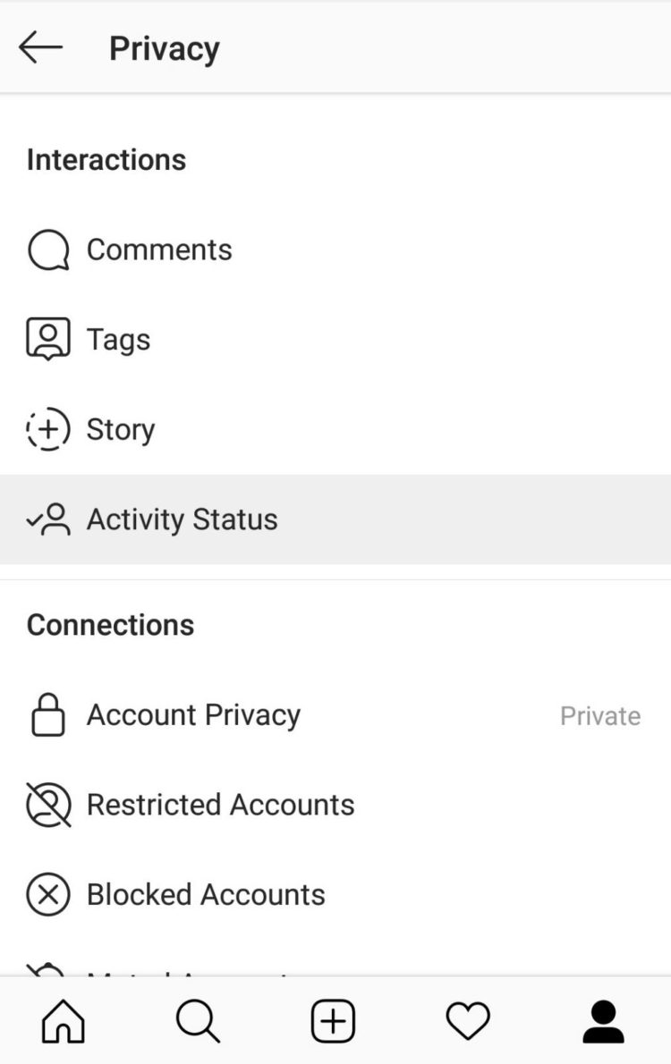Open Story privacy settings
671x1064 pixels.
(121, 430)
